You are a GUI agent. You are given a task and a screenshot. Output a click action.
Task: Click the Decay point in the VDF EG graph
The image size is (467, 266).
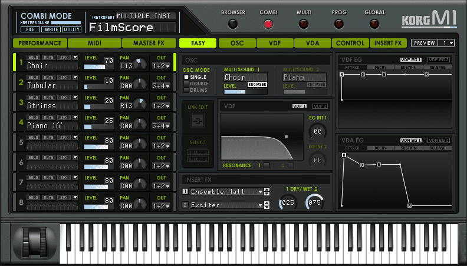(x=363, y=74)
